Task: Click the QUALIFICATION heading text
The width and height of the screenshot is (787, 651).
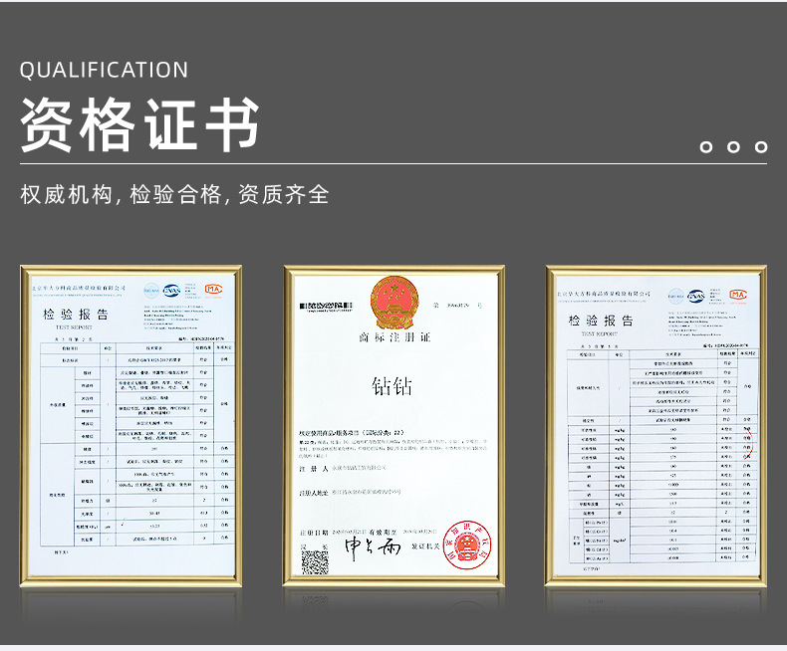Action: (x=104, y=70)
